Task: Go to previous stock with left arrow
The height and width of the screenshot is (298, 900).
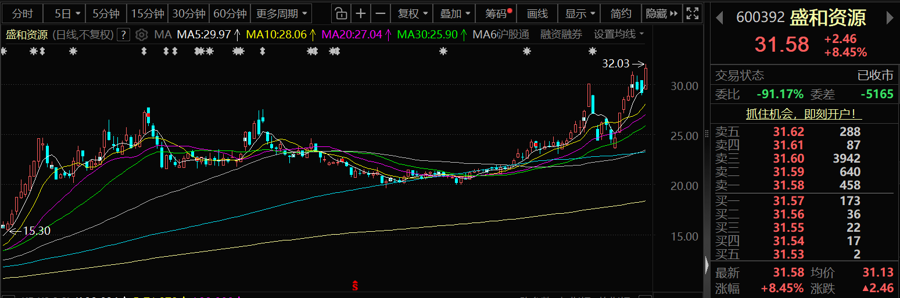Action: 719,17
